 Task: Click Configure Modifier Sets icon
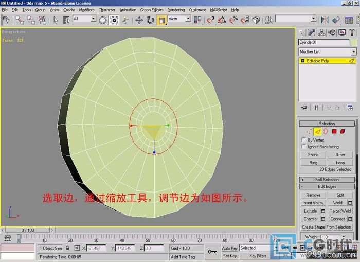(x=350, y=108)
